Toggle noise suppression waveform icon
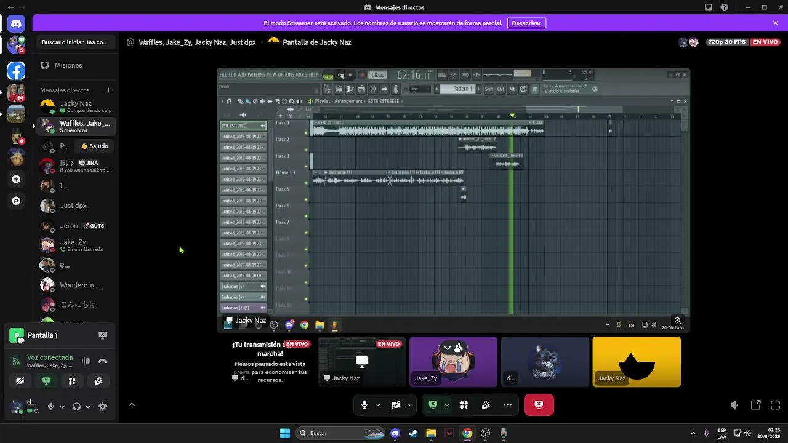 [x=86, y=361]
